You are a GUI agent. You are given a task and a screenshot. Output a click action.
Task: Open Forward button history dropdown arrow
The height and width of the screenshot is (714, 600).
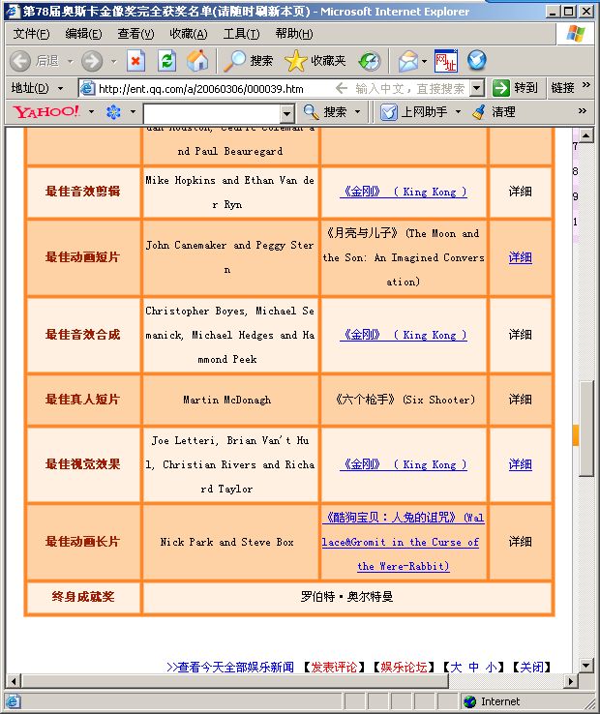(x=114, y=61)
